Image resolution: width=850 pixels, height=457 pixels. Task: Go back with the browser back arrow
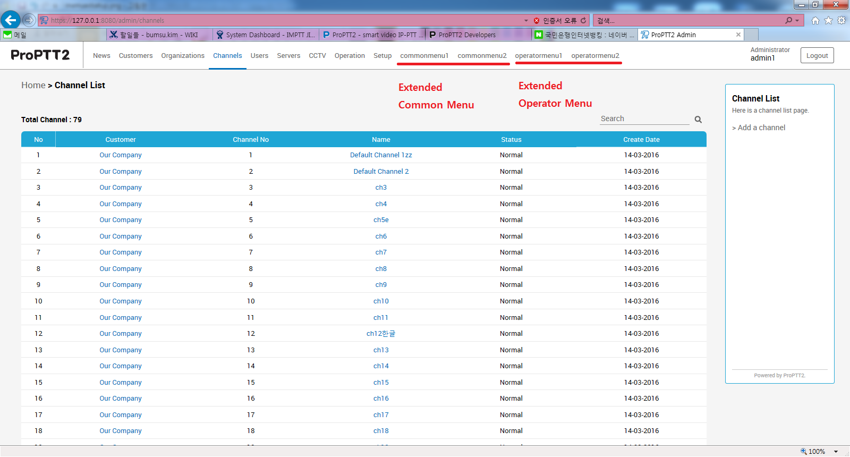(x=10, y=20)
